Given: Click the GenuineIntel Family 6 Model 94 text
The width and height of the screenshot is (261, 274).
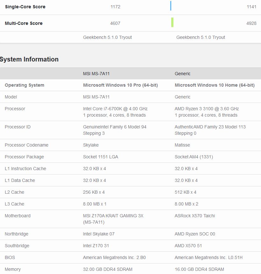Looking at the screenshot, I should tap(115, 127).
